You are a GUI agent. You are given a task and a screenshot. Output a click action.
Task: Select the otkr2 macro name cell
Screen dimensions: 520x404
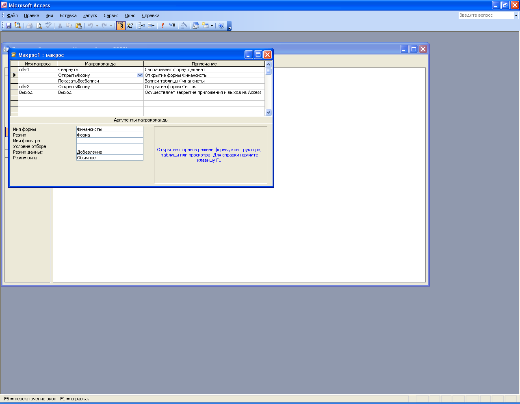click(38, 87)
